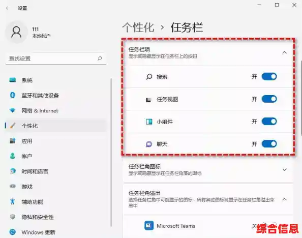Click the user avatar icon
The image size is (302, 238).
click(16, 32)
